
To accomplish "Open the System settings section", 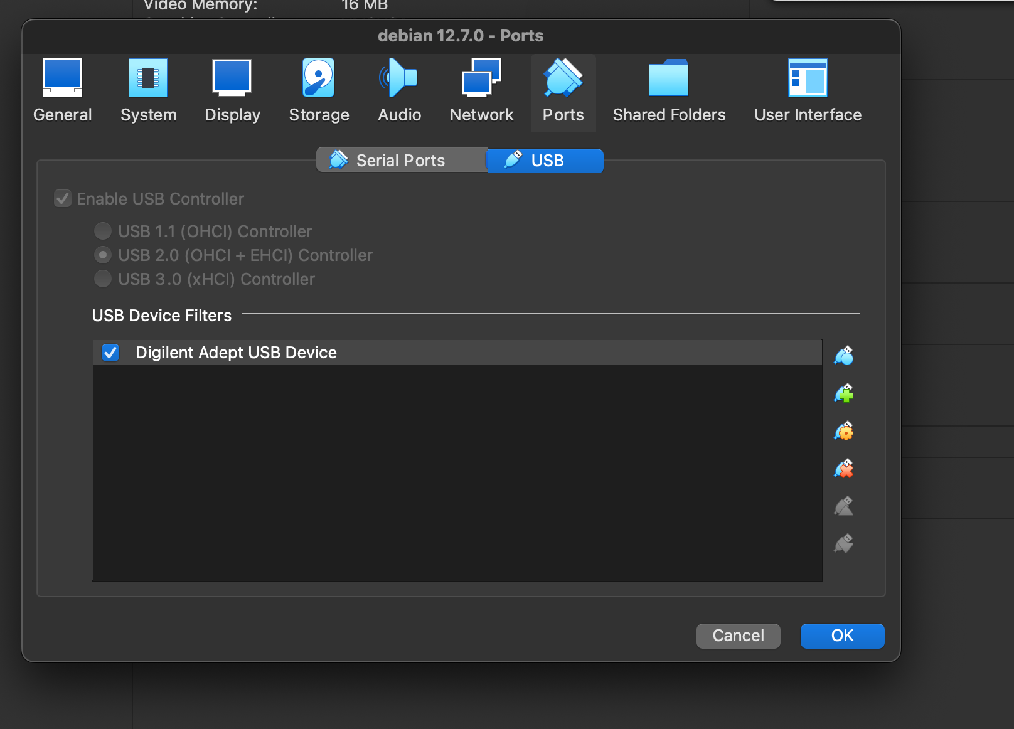I will click(x=148, y=92).
